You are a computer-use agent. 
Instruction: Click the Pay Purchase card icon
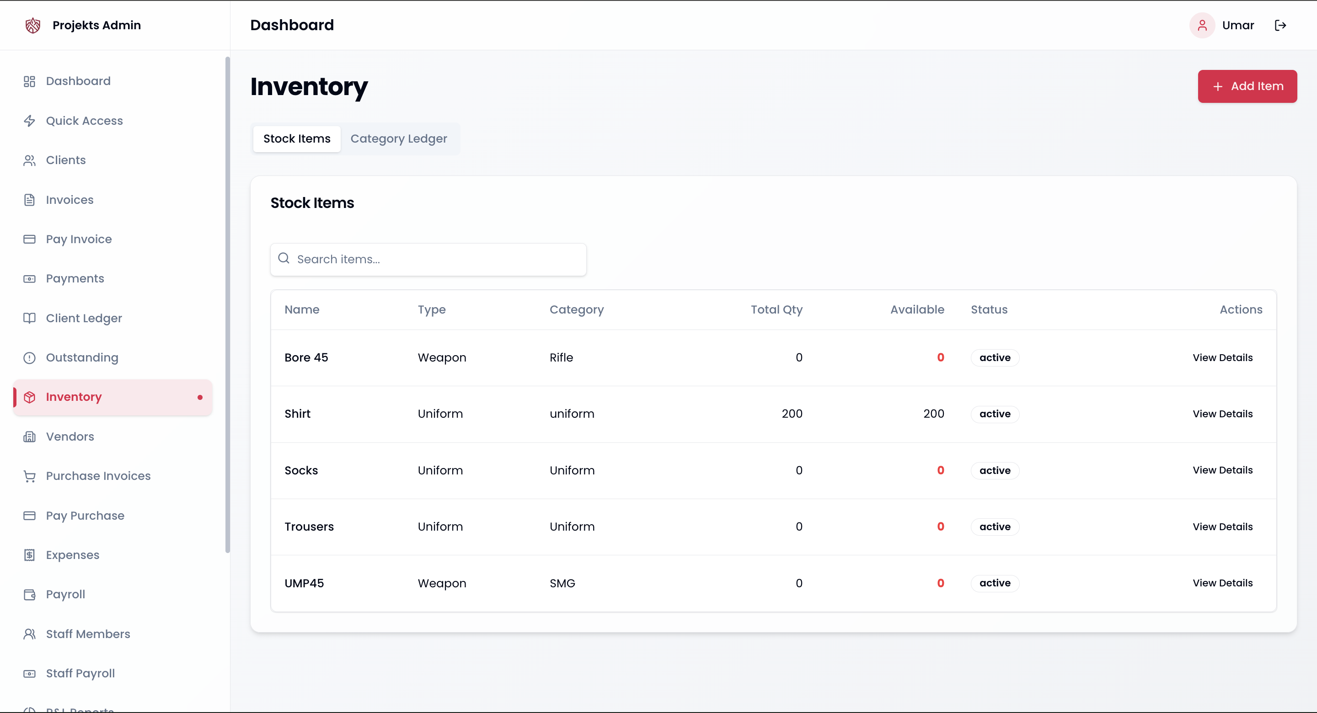click(x=29, y=516)
